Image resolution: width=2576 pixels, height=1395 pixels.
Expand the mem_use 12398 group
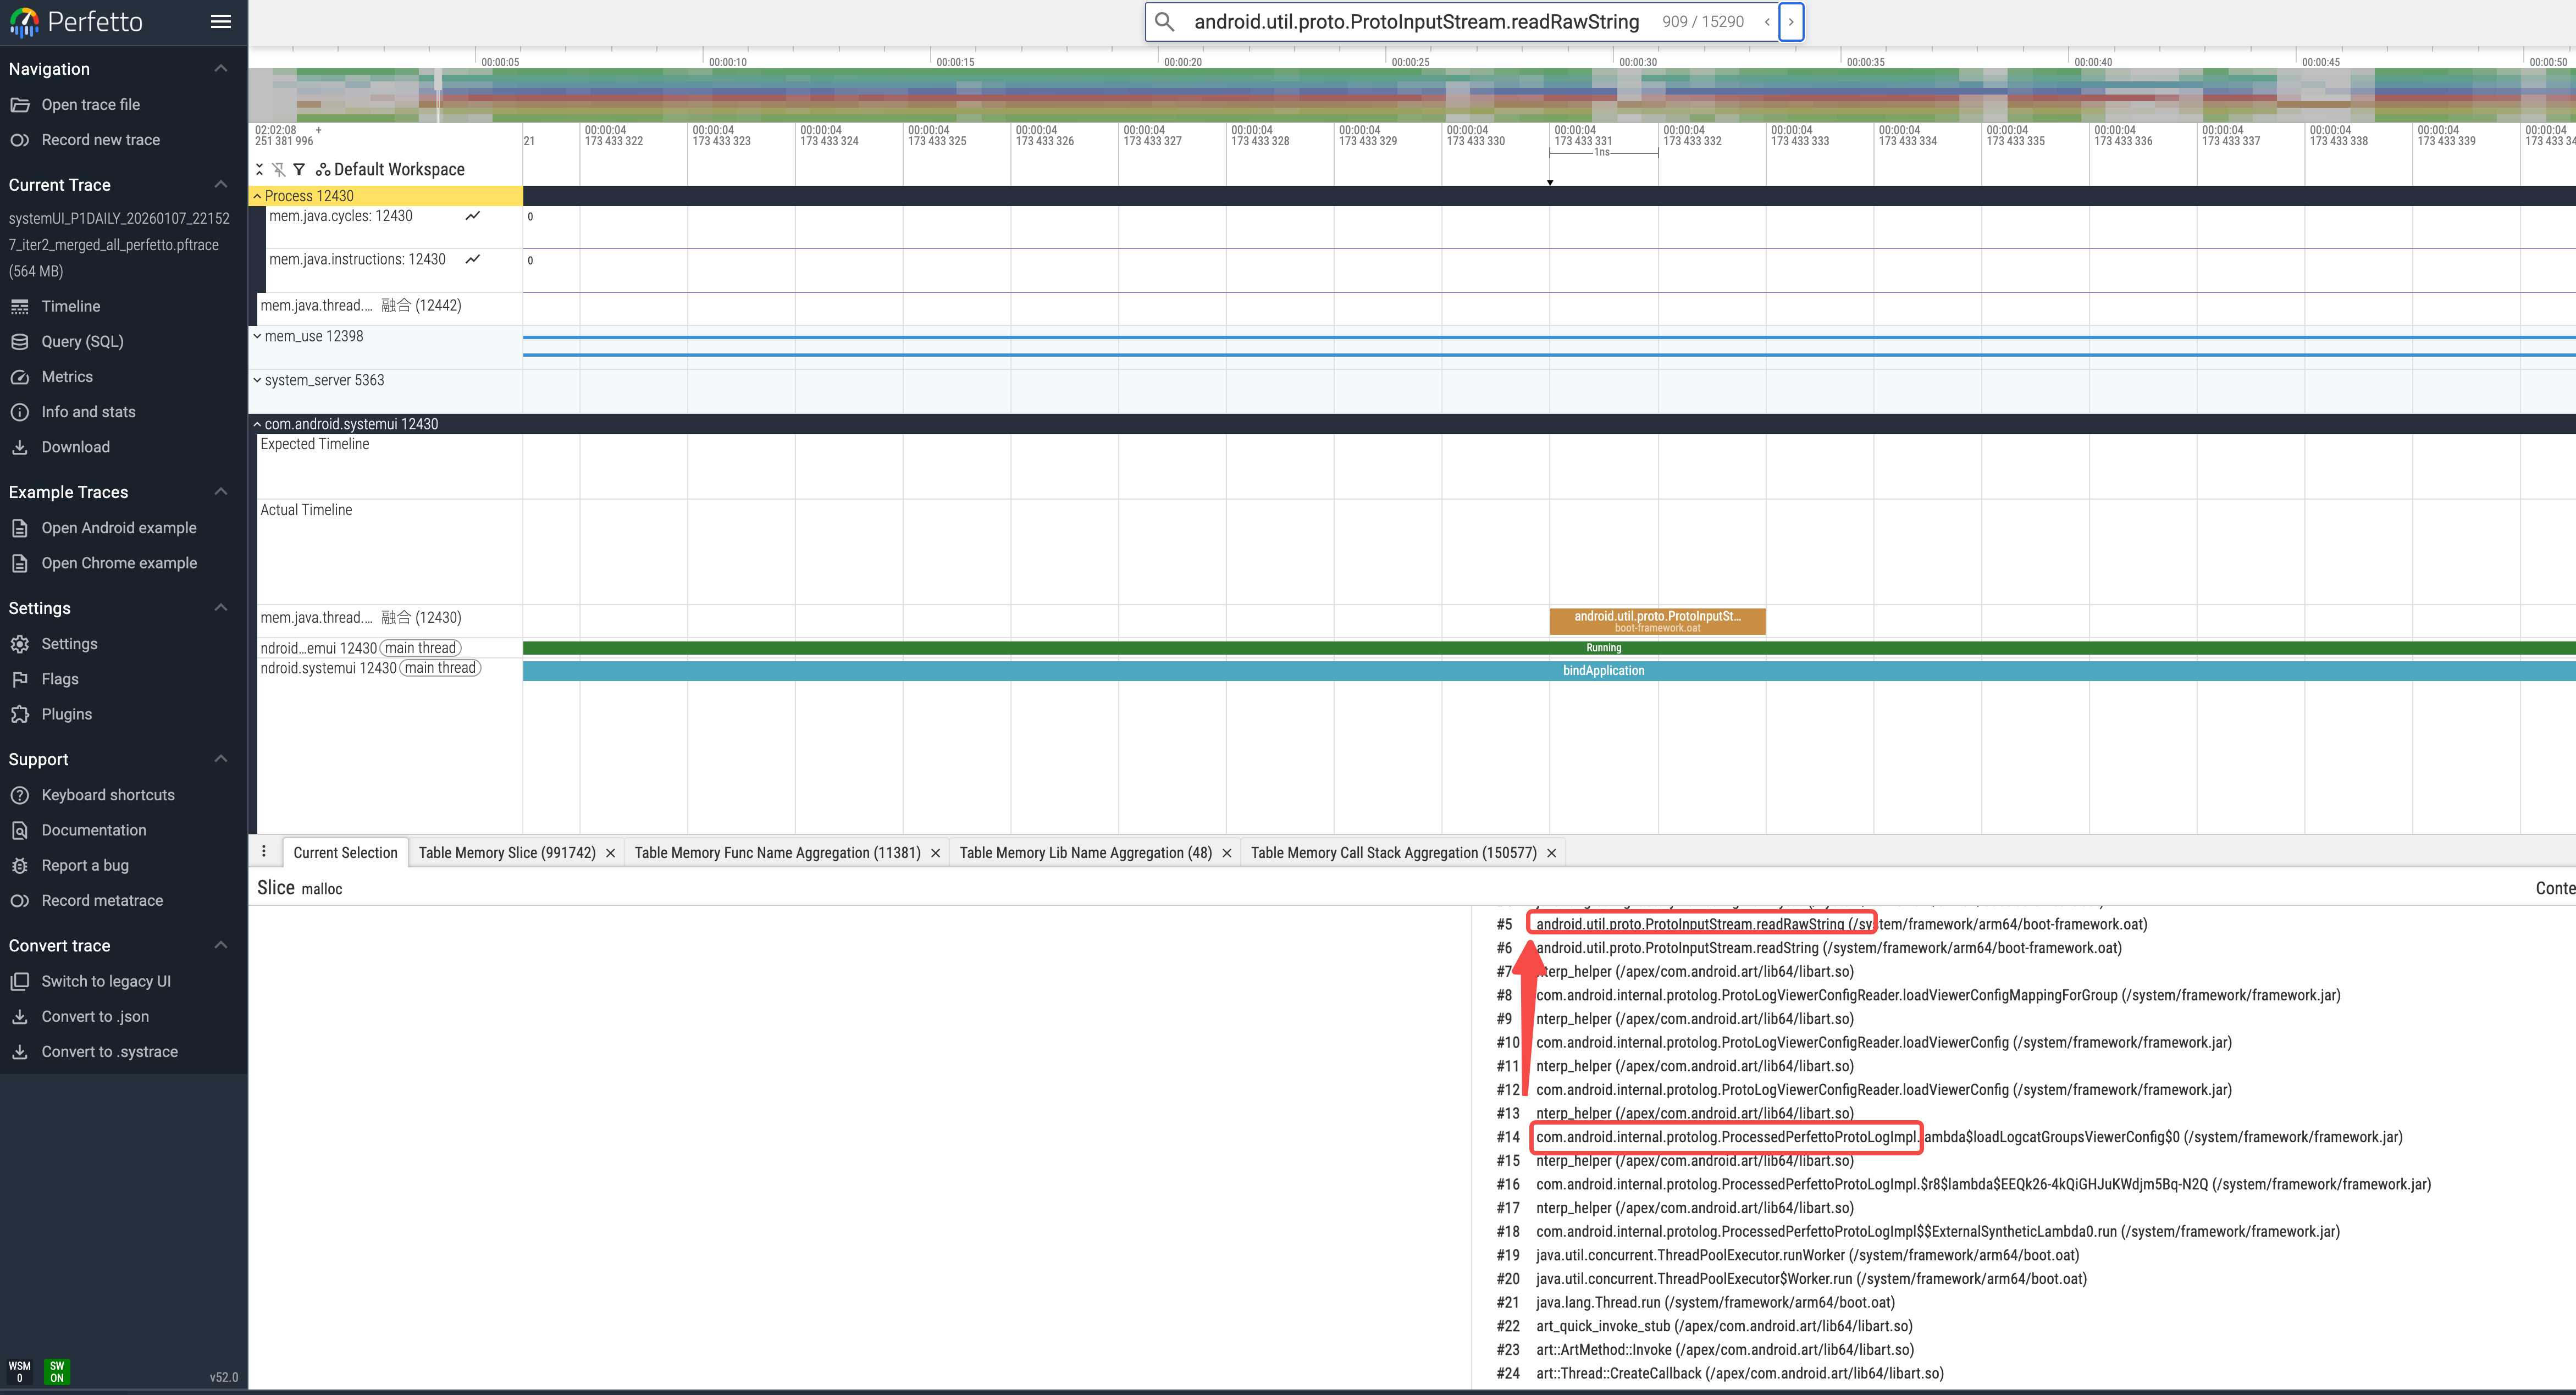[x=257, y=336]
